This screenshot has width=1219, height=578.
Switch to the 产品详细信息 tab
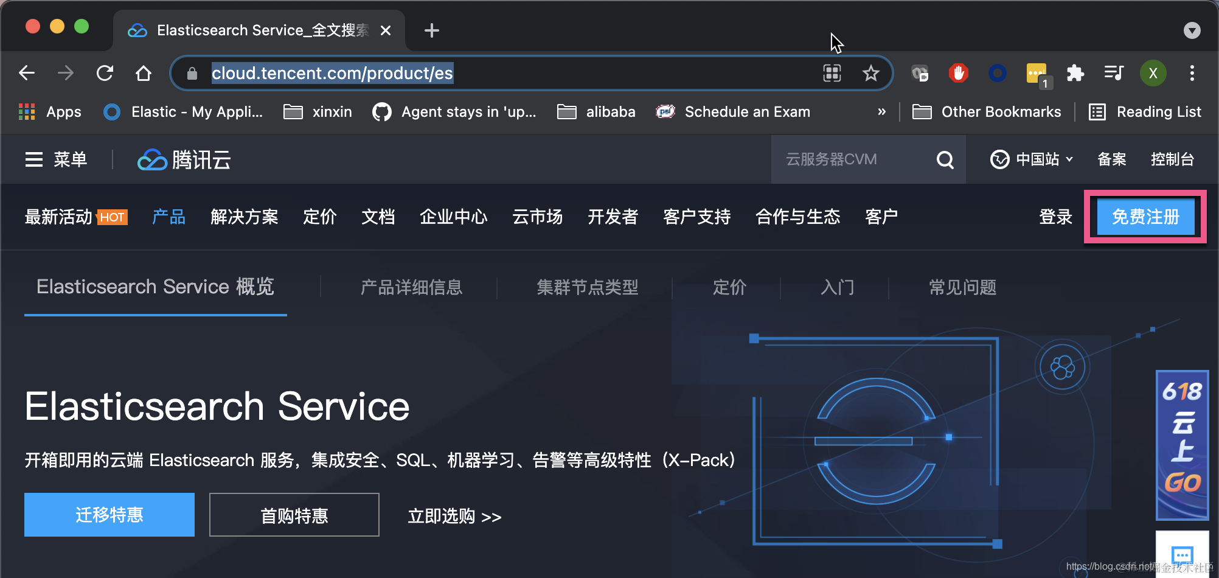tap(411, 287)
